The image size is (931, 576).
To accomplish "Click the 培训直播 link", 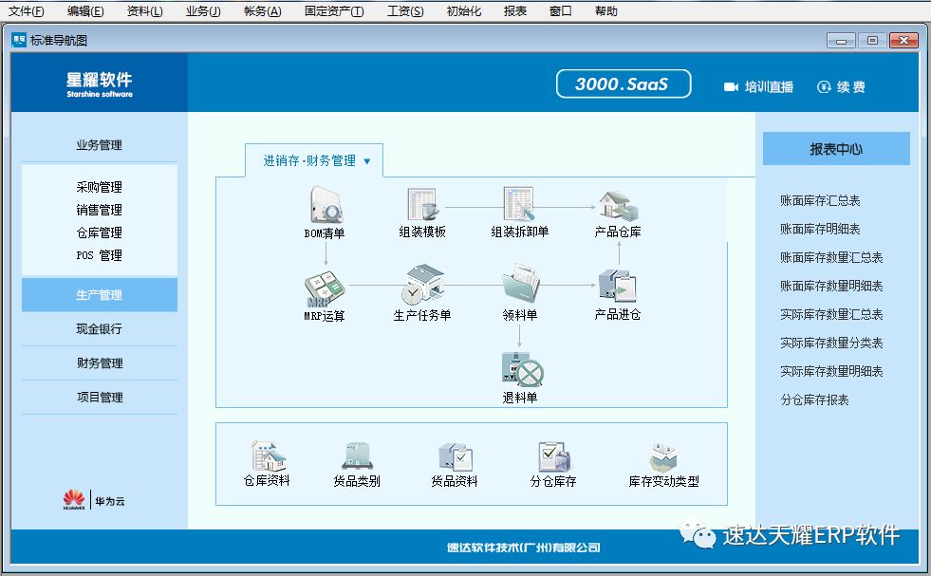I will click(x=758, y=86).
